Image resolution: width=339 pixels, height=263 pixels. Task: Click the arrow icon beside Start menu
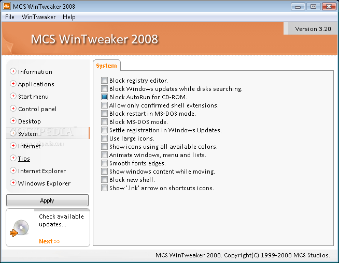coord(13,96)
